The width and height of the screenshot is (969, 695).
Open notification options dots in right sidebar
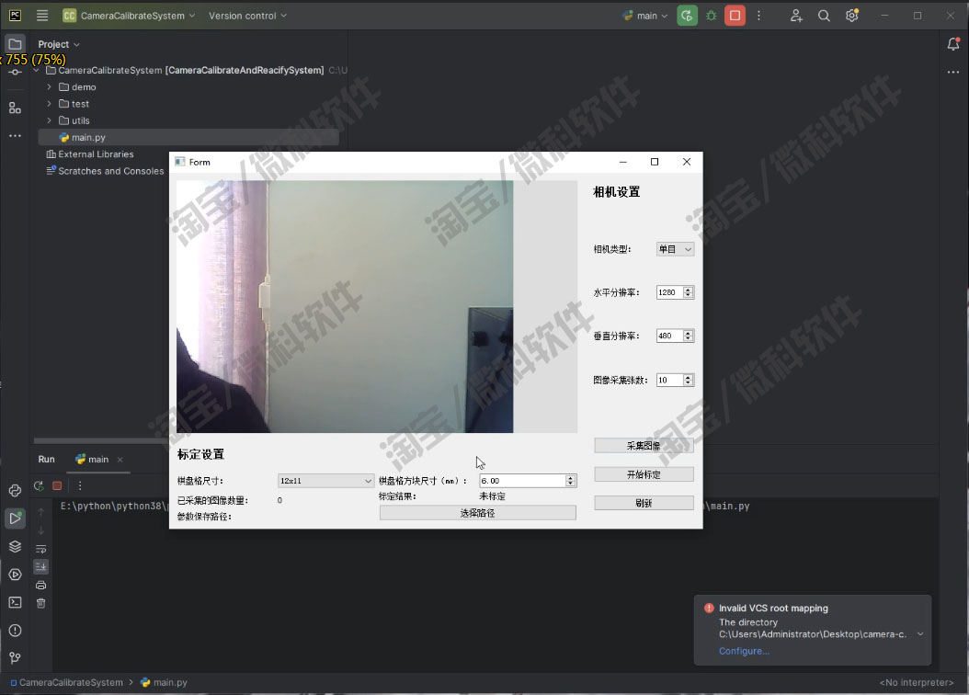tap(953, 73)
